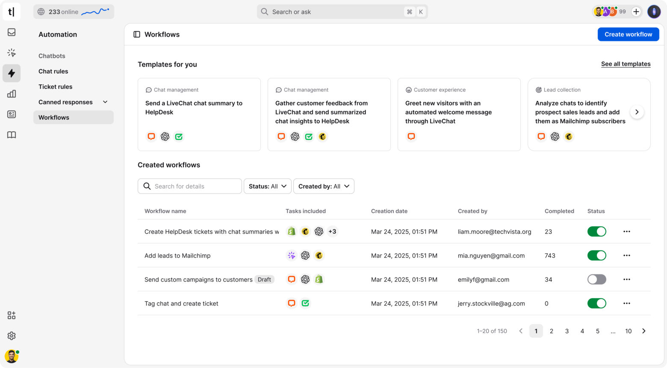Open See all templates link

626,63
